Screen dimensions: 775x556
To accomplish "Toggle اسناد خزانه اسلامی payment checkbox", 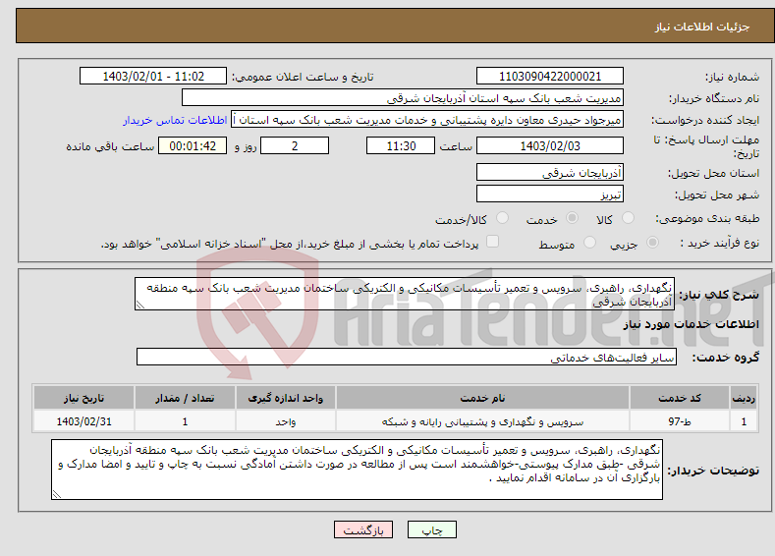I will pyautogui.click(x=492, y=242).
